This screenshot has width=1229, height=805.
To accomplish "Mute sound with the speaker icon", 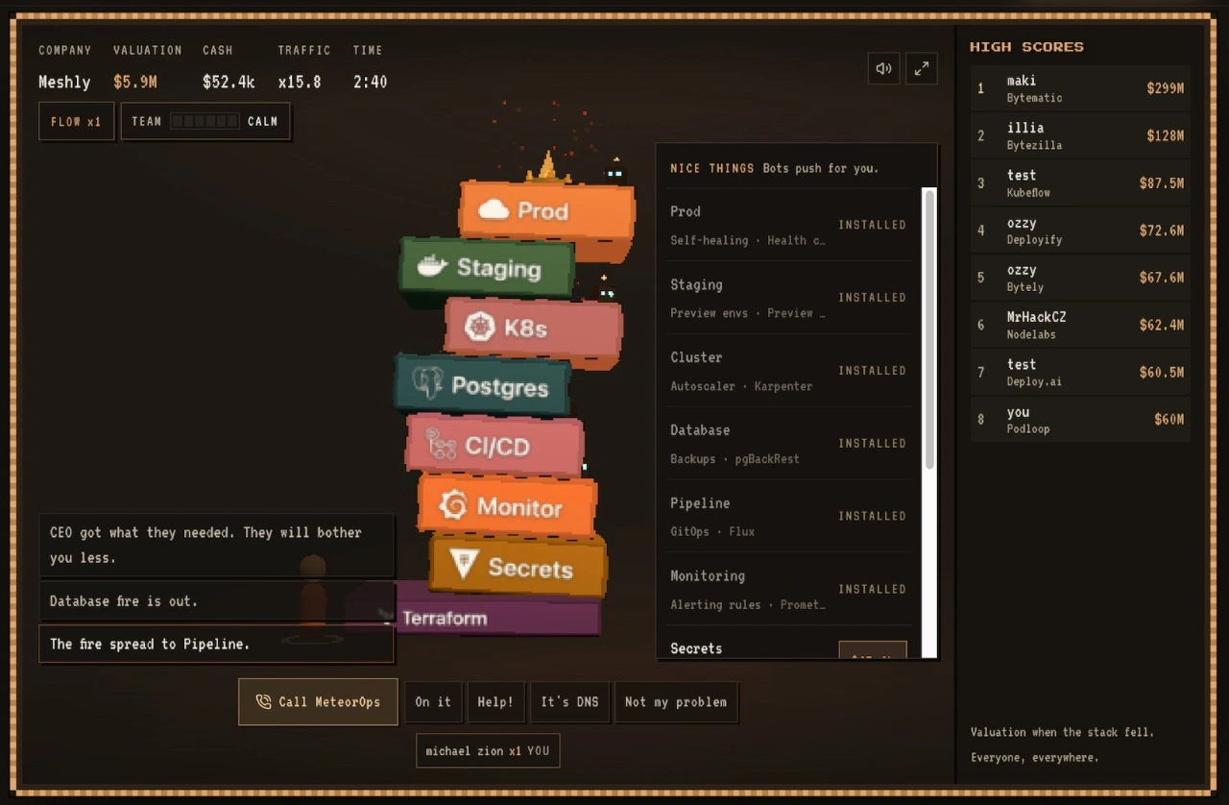I will point(883,68).
